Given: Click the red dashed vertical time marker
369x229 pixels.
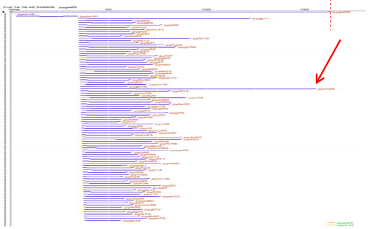Looking at the screenshot, I should click(331, 15).
